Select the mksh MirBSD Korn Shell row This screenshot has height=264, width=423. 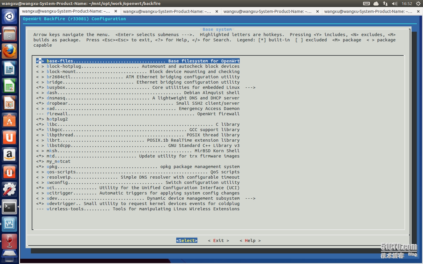(x=138, y=151)
